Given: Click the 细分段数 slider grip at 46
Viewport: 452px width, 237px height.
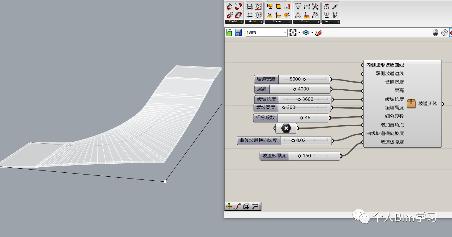Looking at the screenshot, I should point(302,118).
